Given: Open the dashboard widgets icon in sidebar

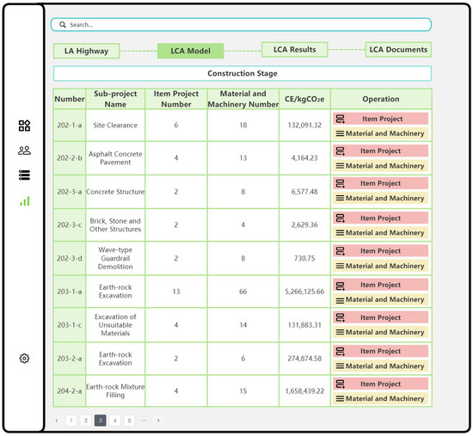Looking at the screenshot, I should [24, 126].
